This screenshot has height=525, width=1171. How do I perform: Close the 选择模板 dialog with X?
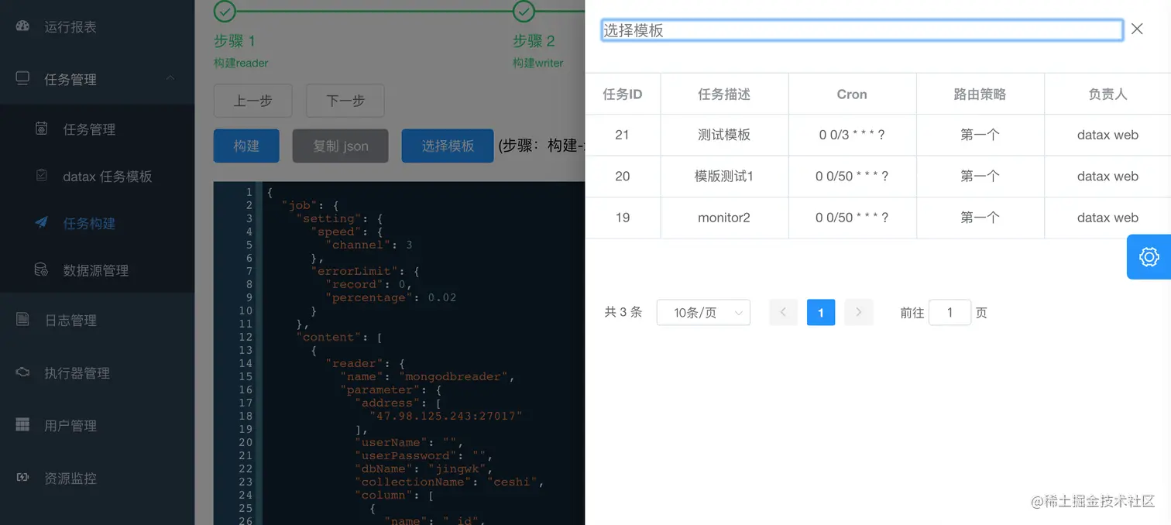pyautogui.click(x=1137, y=29)
